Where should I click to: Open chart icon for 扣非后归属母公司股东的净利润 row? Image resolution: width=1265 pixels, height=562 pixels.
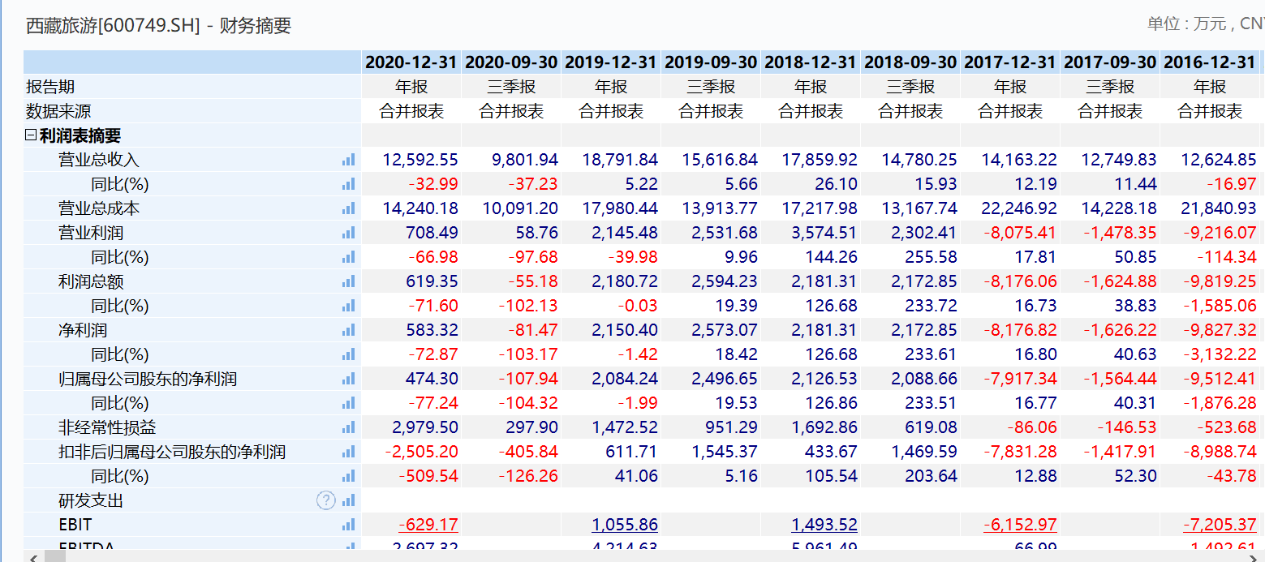click(x=349, y=453)
